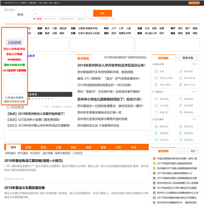Open 园林卡休闲卡办理 green link
Screen dimensions: 204x204
(x=15, y=65)
